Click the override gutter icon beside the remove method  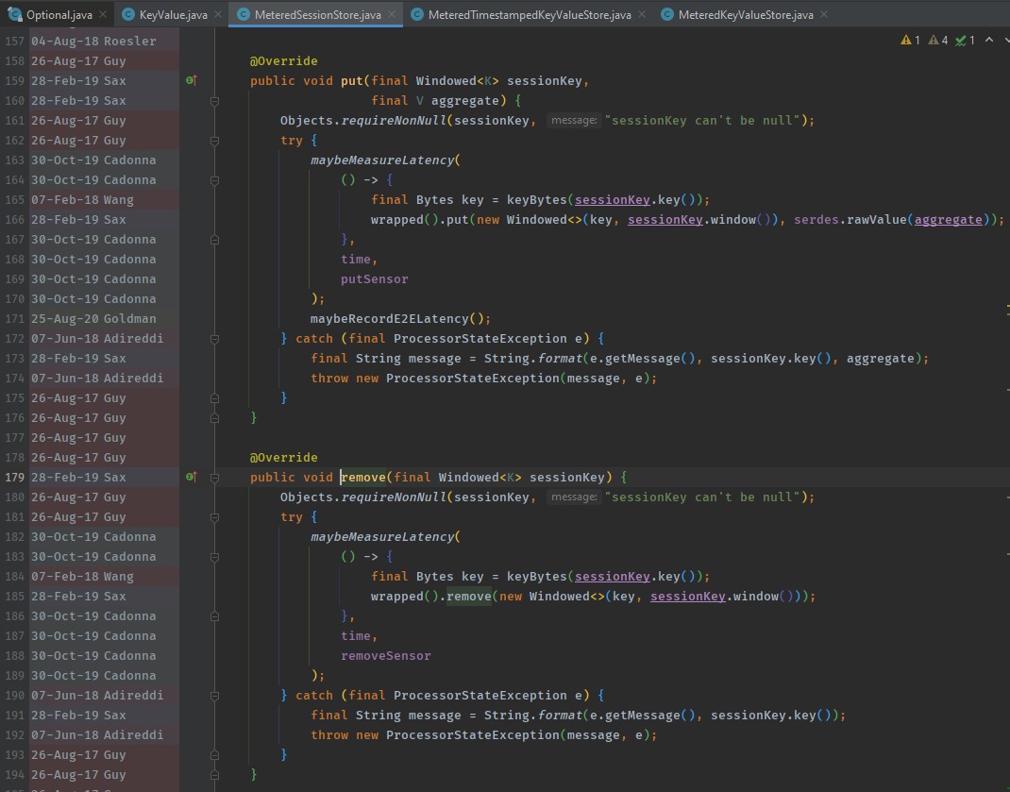192,477
